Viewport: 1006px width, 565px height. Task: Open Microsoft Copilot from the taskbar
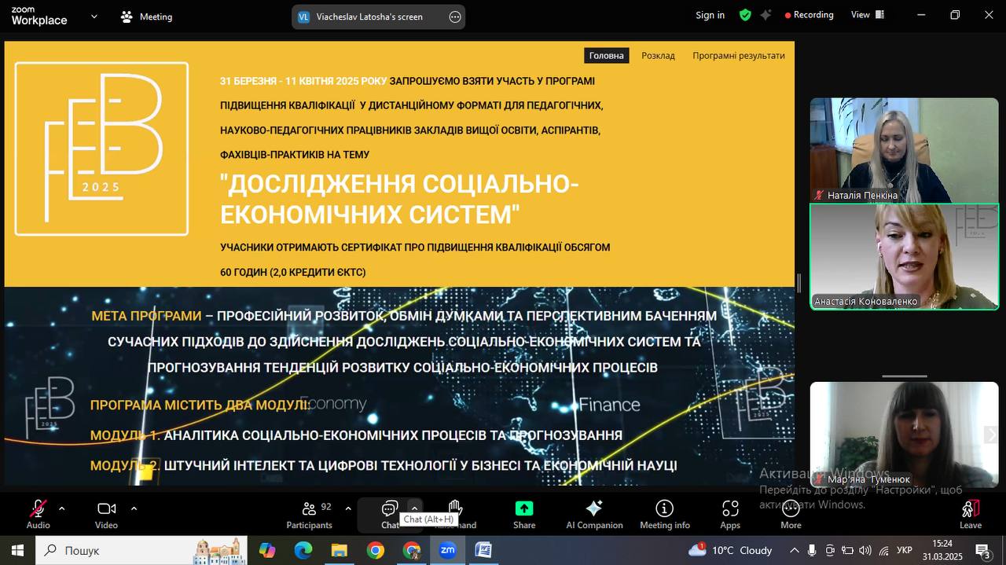[x=267, y=550]
